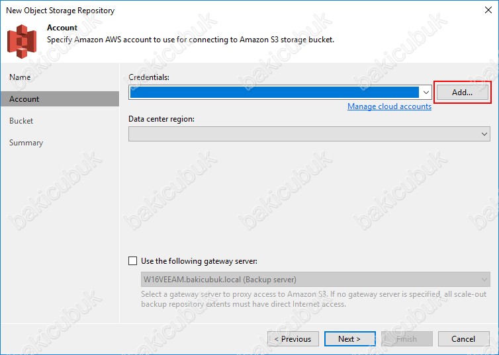Click the Add... credentials button

click(x=462, y=93)
